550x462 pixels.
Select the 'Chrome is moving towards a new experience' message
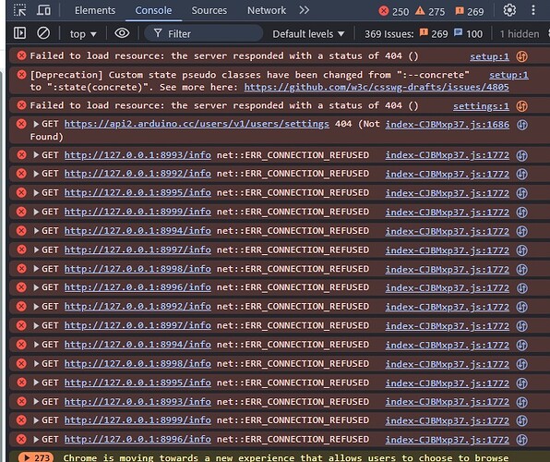tap(286, 457)
